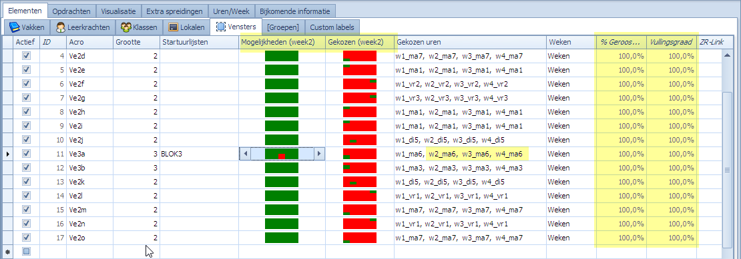741x259 pixels.
Task: Click Gekozen uren cell for Ve3b
Action: [x=470, y=168]
